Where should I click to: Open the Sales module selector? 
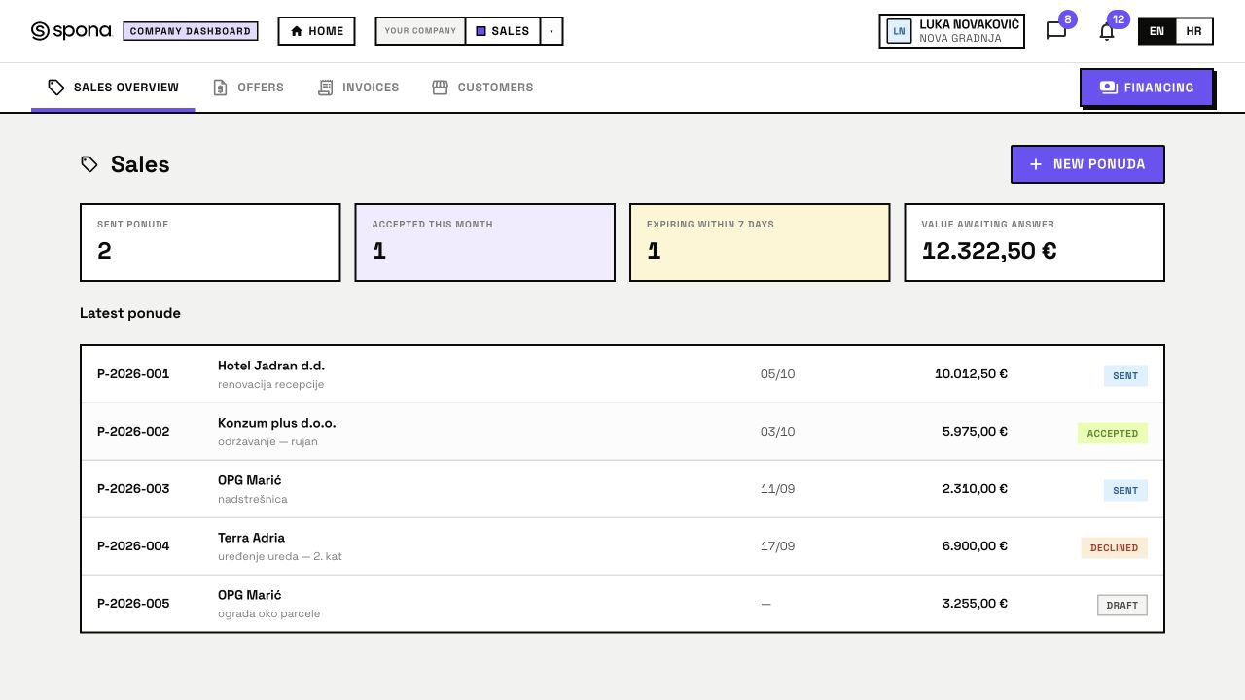click(503, 31)
